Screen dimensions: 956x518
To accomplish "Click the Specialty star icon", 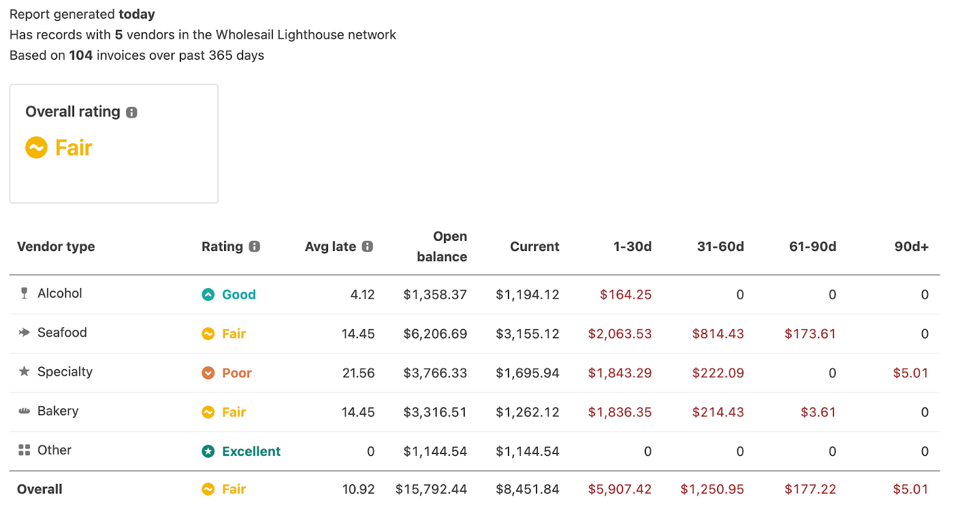I will point(24,372).
